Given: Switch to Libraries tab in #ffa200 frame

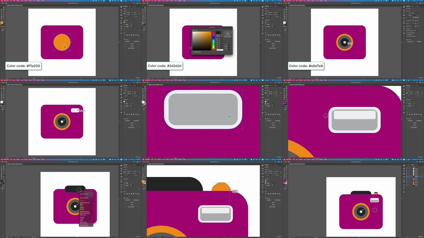Looking at the screenshot, I should pyautogui.click(x=134, y=6).
